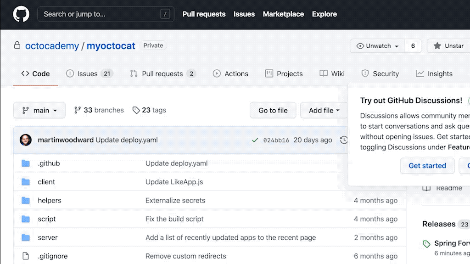
Task: Open the server folder
Action: (48, 238)
